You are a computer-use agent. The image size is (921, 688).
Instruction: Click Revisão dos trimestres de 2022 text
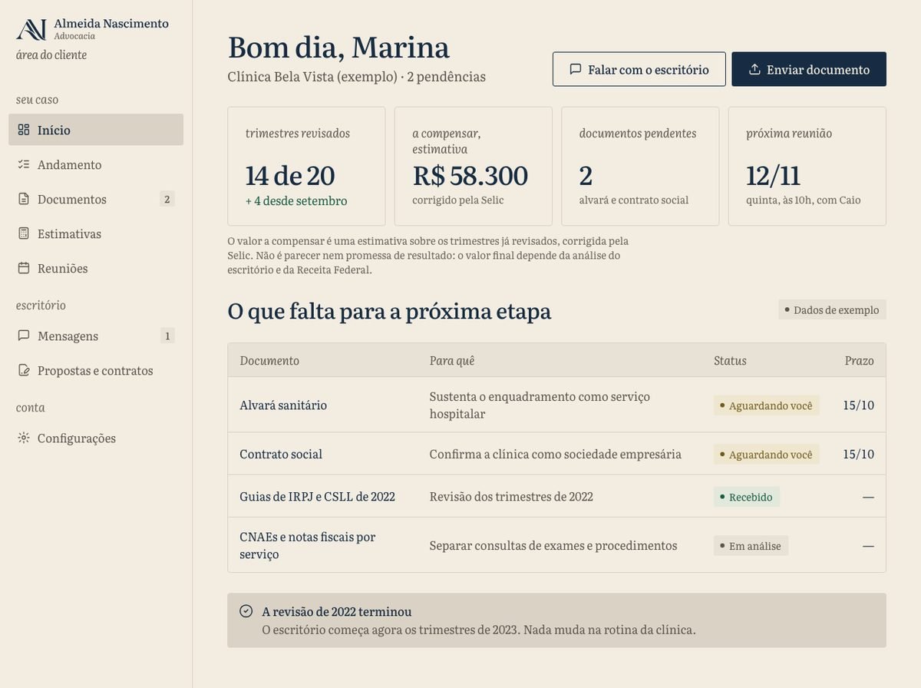(x=511, y=496)
